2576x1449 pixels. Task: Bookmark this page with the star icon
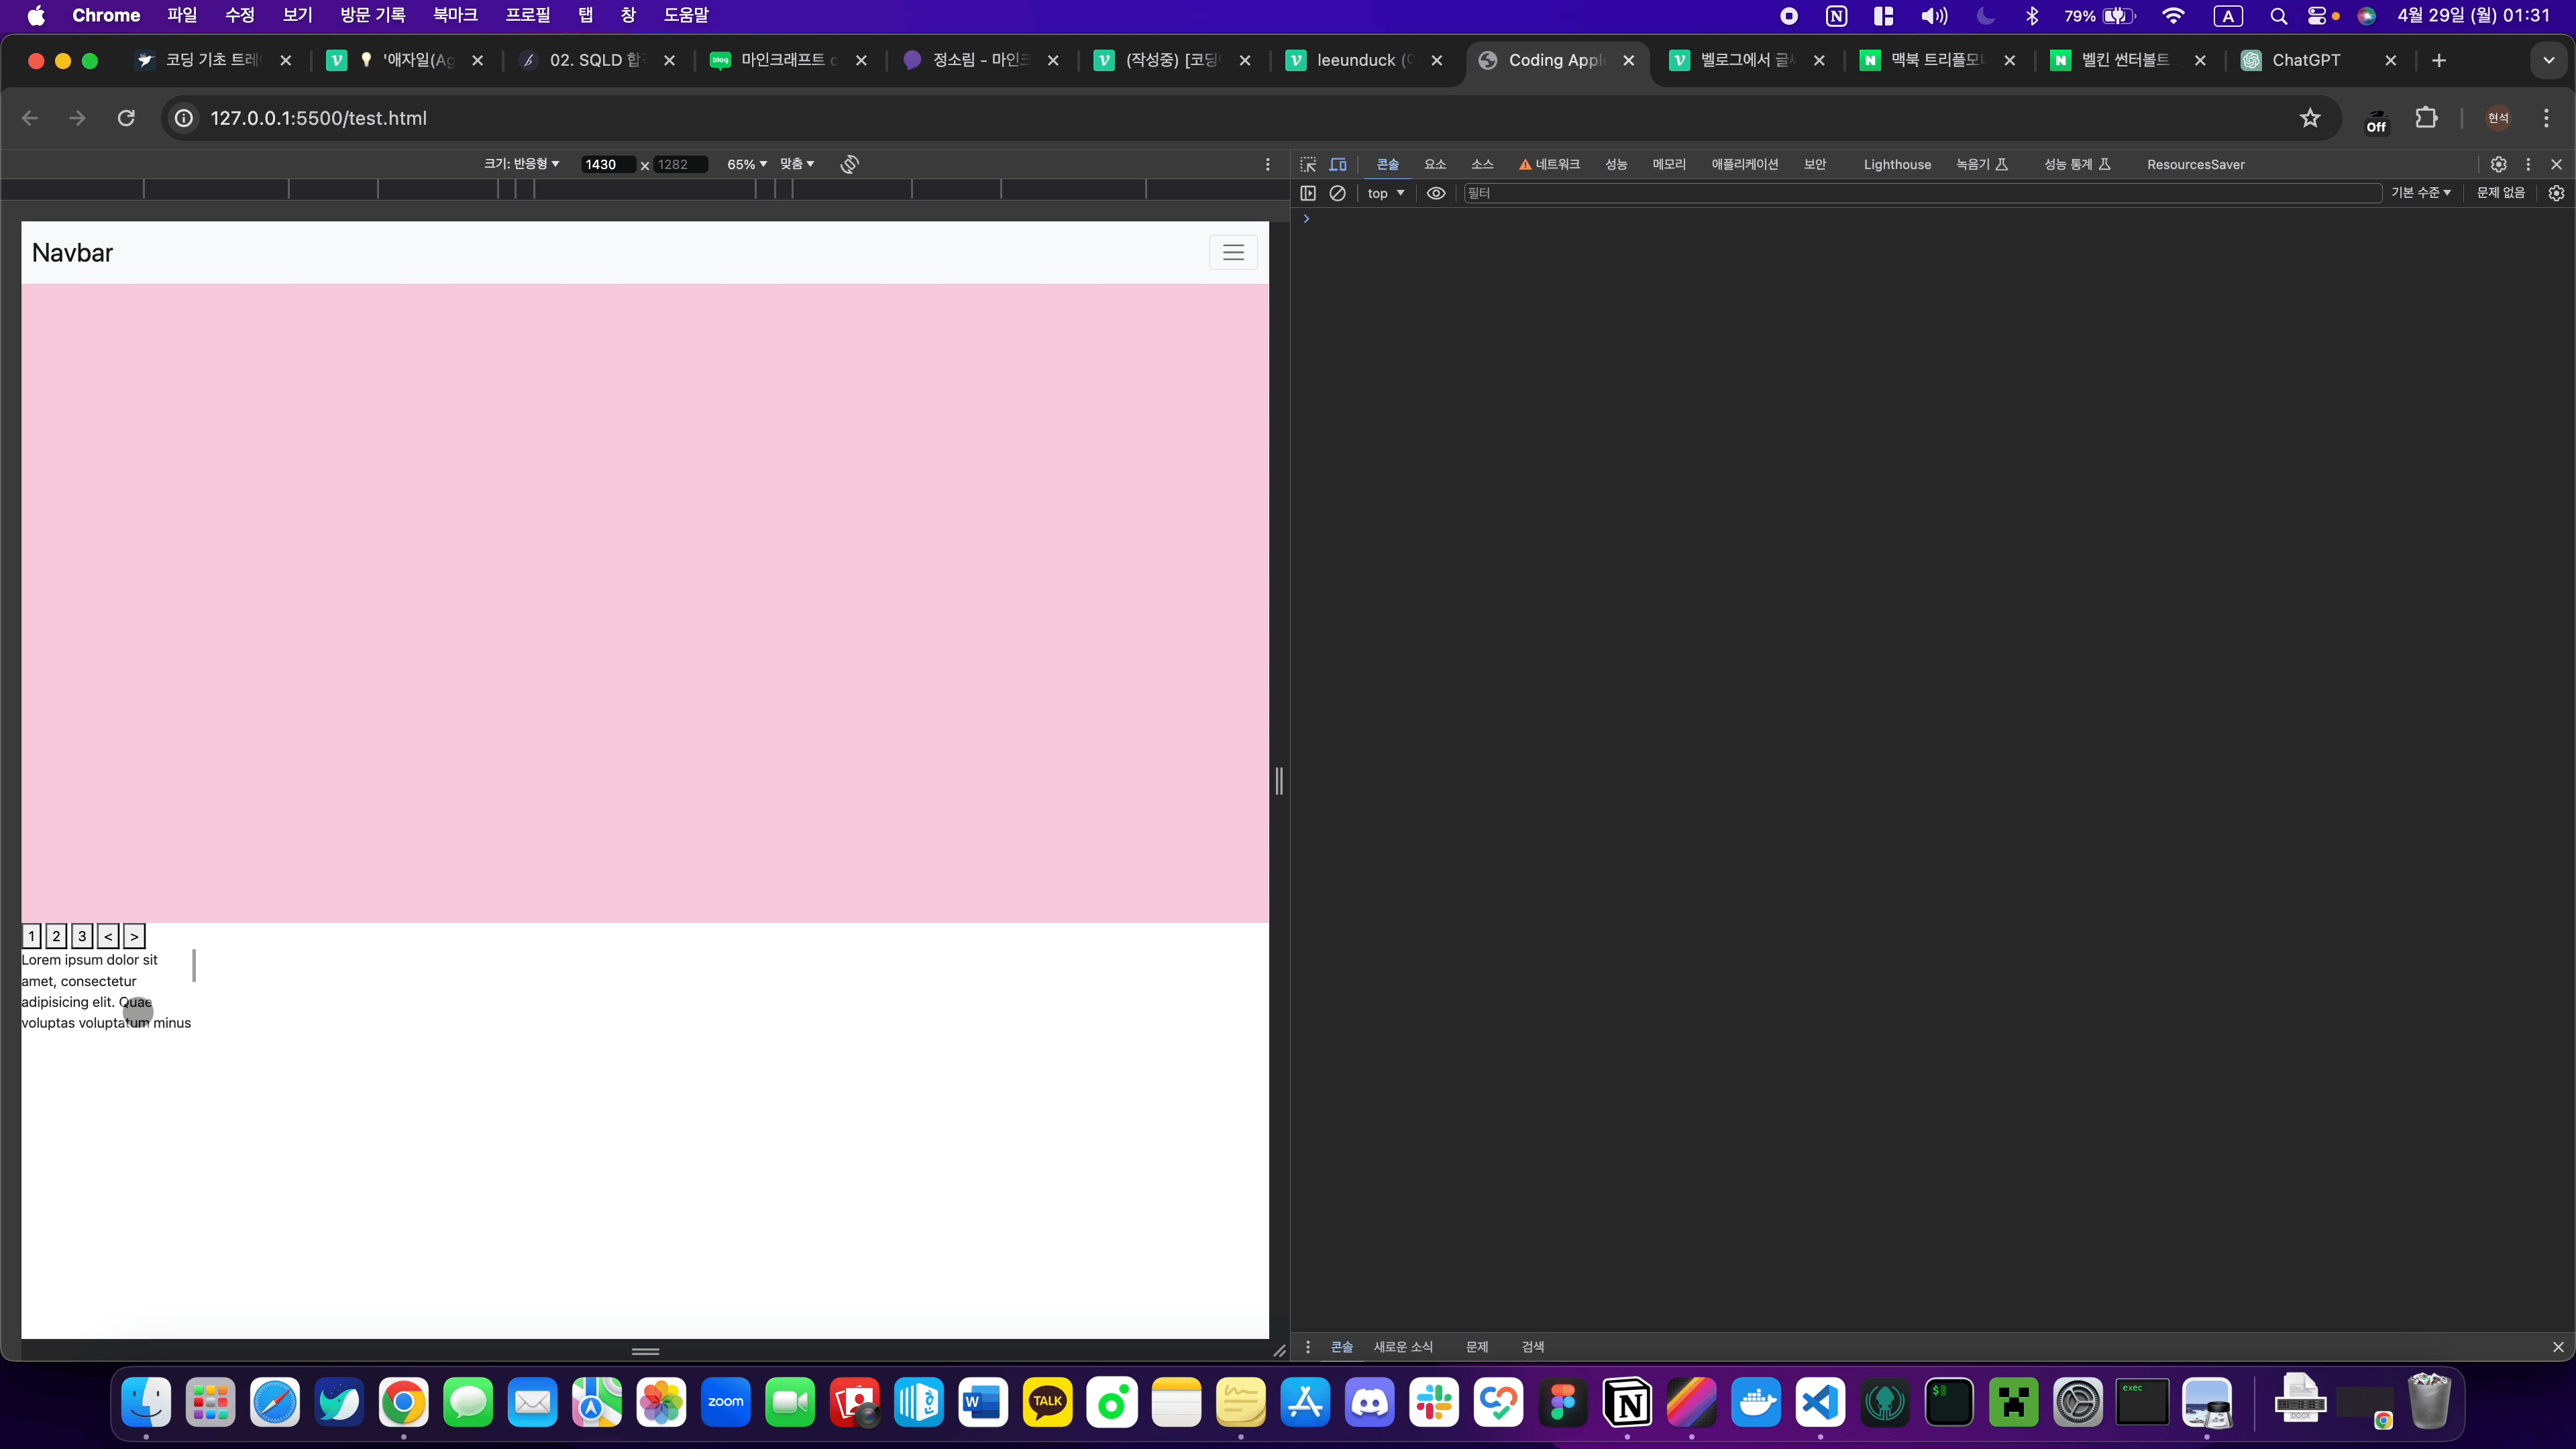2309,118
